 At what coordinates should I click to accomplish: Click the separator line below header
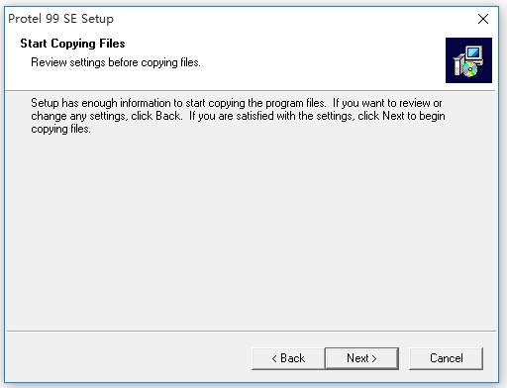pos(250,90)
